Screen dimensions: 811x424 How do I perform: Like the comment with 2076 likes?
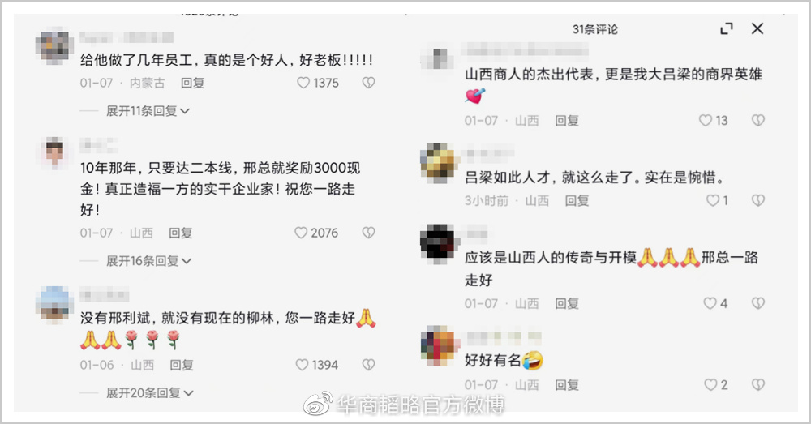(x=301, y=233)
